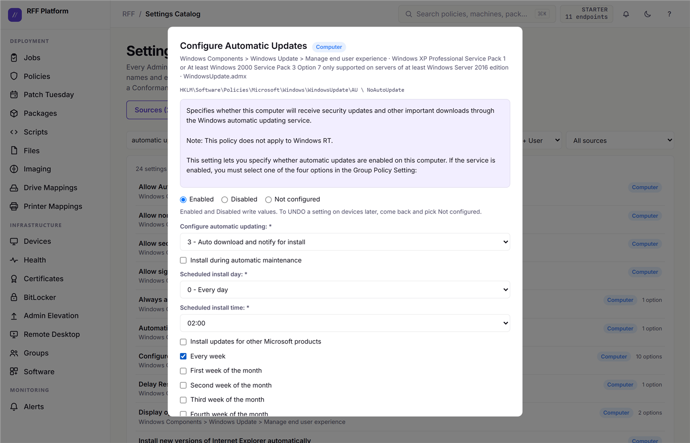Click the STARTER 11 endpoints badge
Viewport: 690px width, 443px height.
[586, 14]
